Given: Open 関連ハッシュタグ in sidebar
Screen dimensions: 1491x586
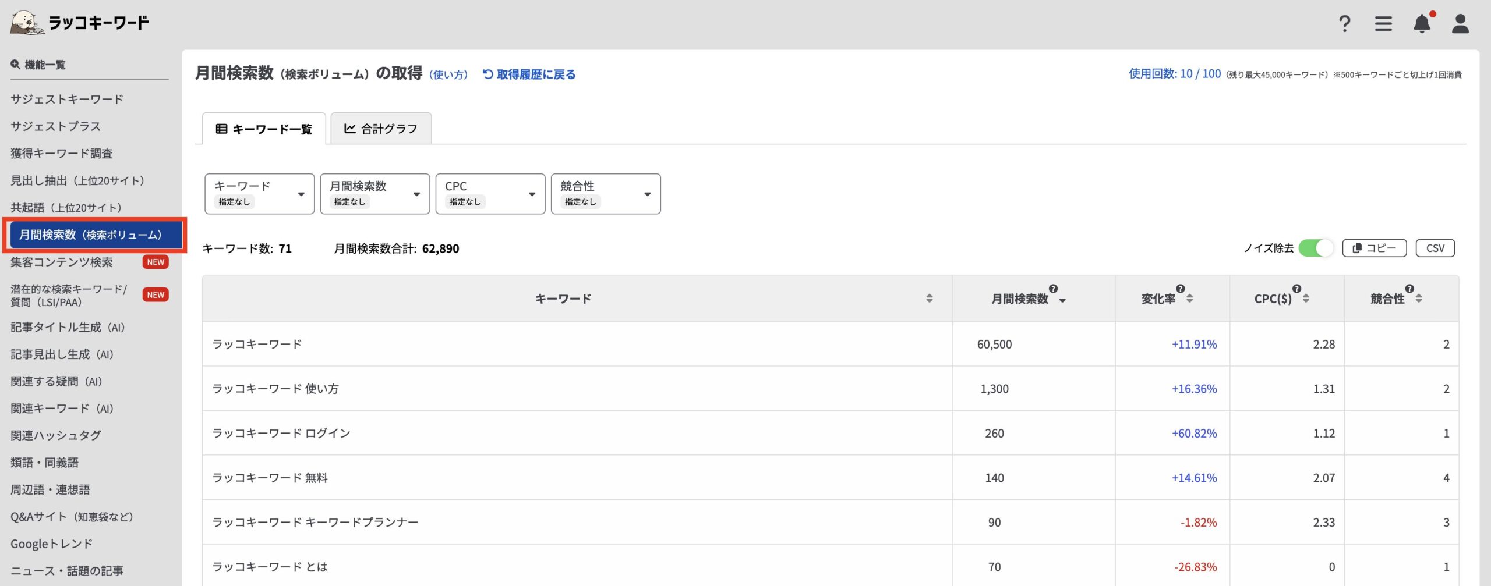Looking at the screenshot, I should [x=56, y=435].
